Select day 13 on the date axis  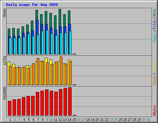coord(65,120)
